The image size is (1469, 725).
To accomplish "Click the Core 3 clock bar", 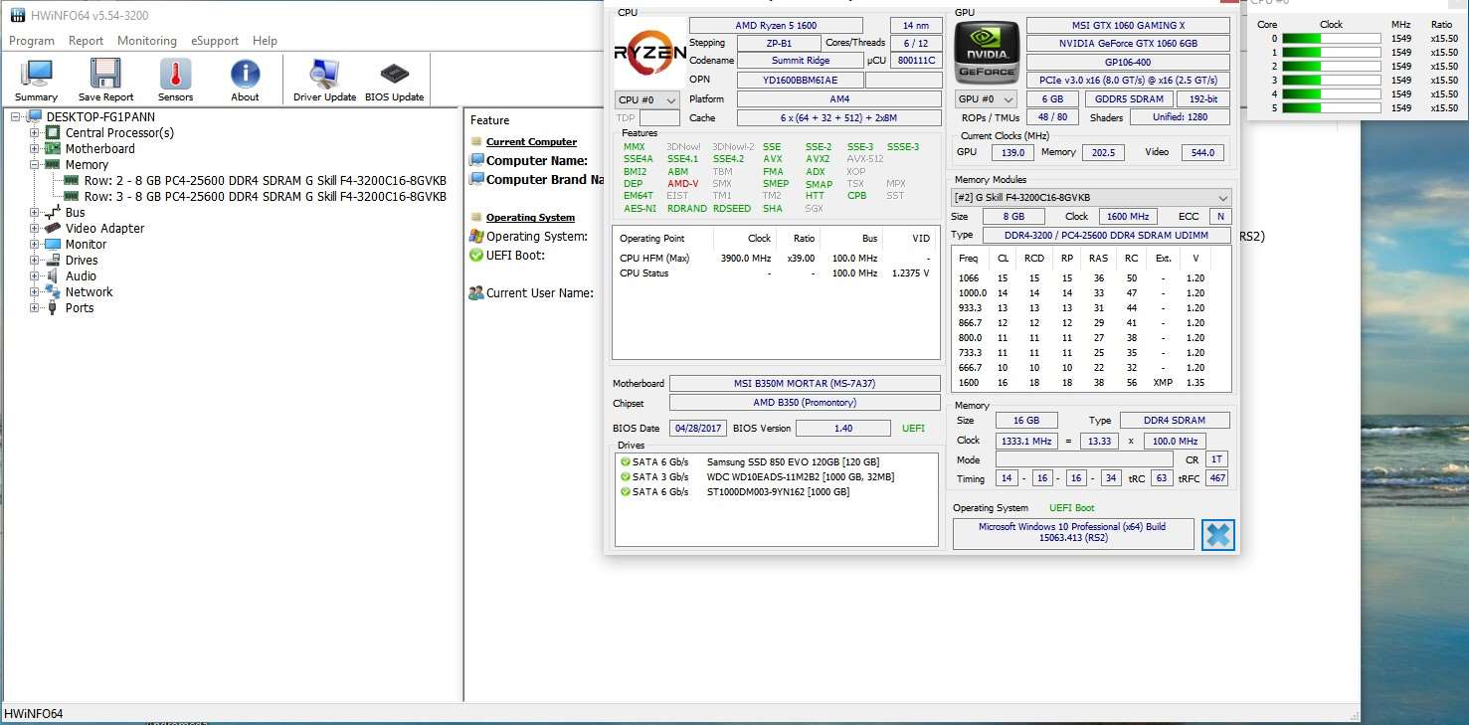I will tap(1331, 80).
